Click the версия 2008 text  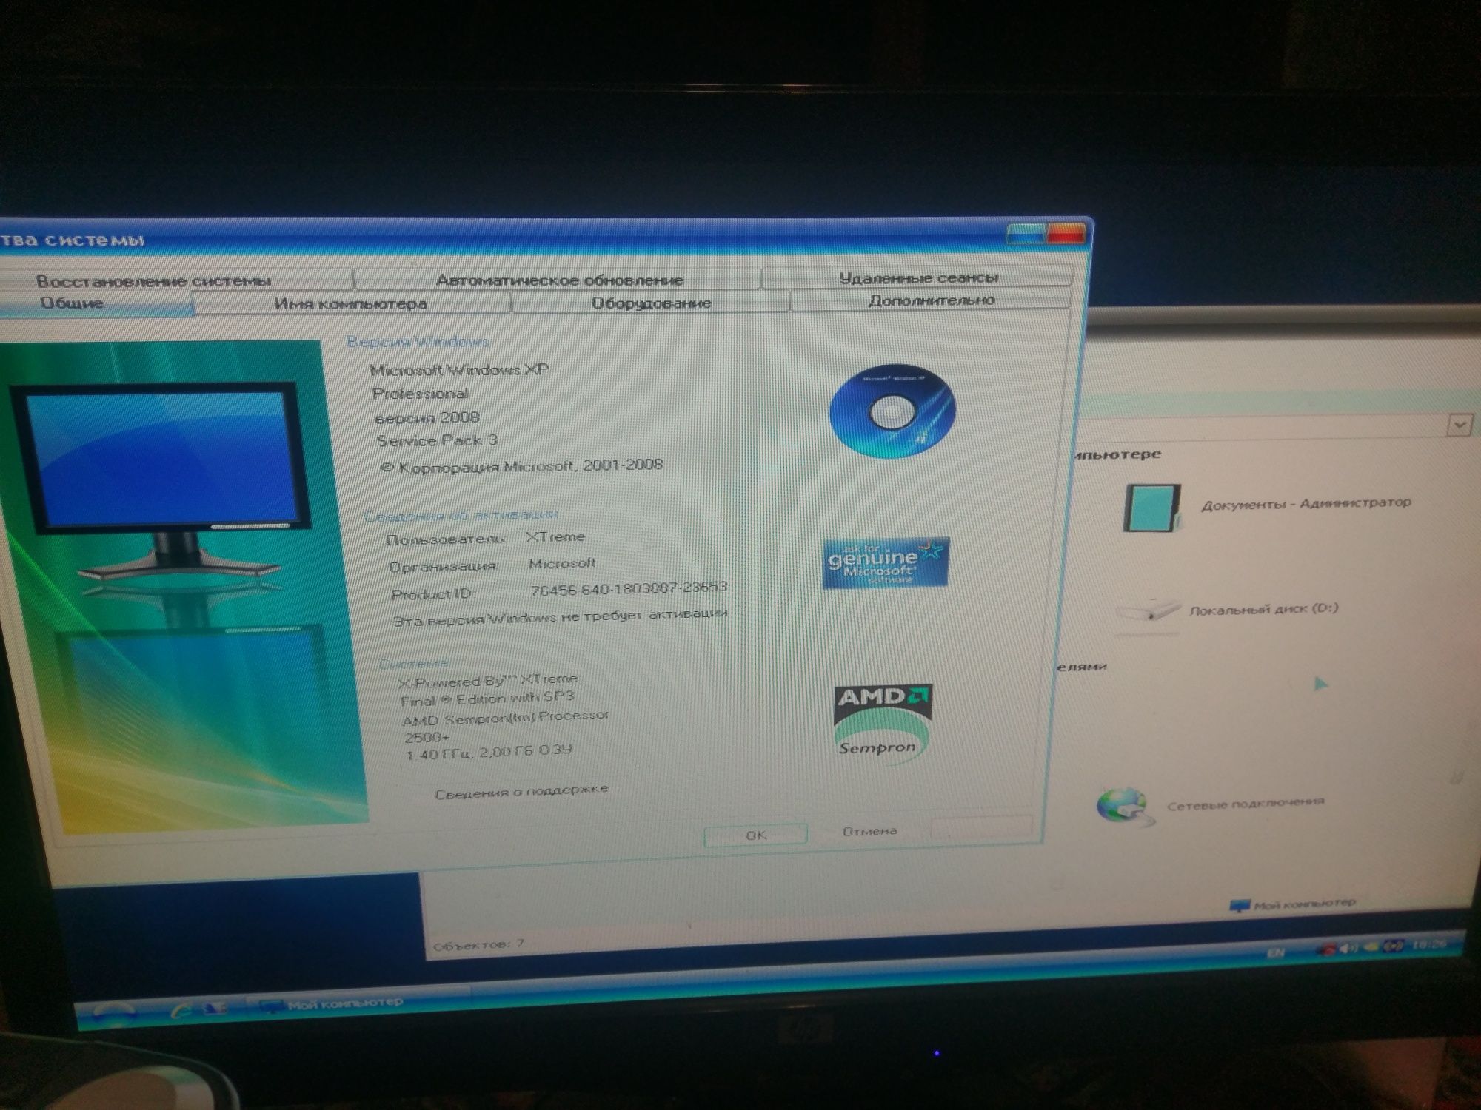[x=427, y=417]
